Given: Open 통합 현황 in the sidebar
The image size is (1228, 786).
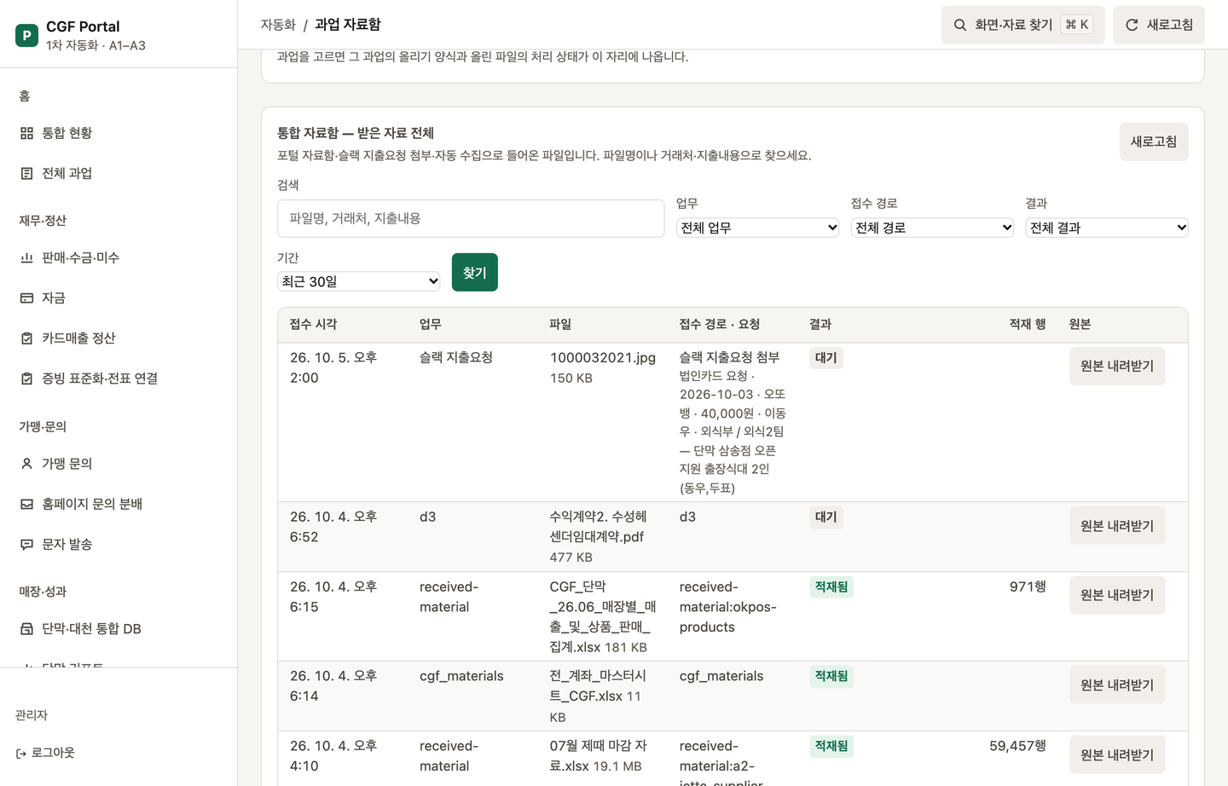Looking at the screenshot, I should coord(119,133).
